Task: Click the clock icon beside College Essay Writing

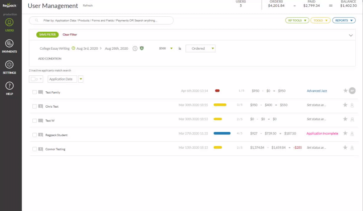Action: click(x=73, y=48)
